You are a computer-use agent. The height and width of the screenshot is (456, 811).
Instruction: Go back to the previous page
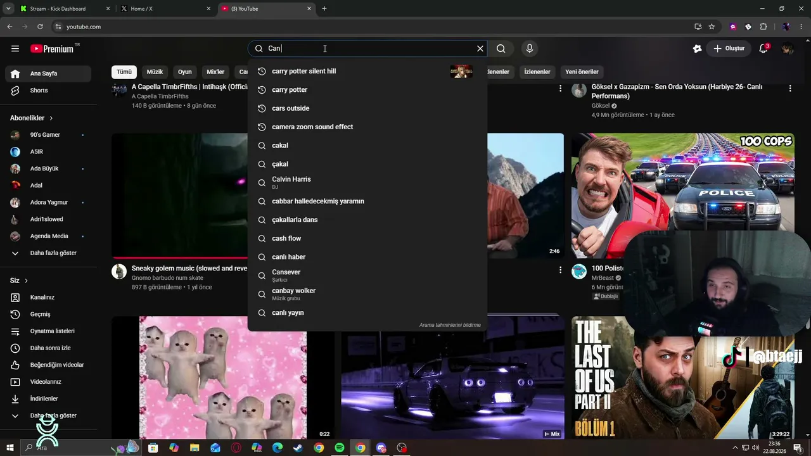pos(10,27)
